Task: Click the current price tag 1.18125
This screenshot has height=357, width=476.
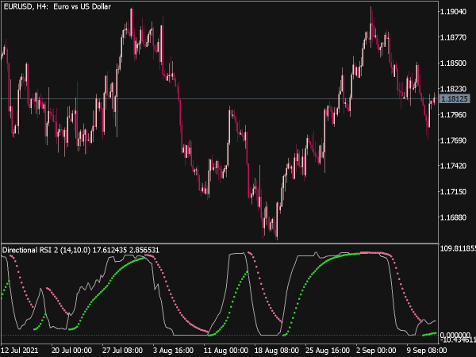Action: pos(455,98)
